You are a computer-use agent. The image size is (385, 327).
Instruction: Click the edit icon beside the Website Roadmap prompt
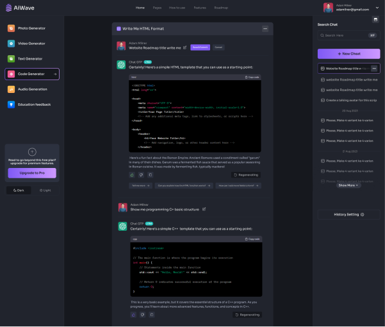pyautogui.click(x=185, y=47)
